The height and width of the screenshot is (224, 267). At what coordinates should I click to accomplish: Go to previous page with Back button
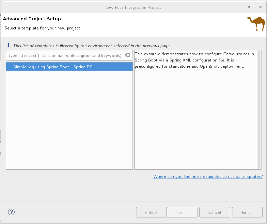click(x=151, y=212)
